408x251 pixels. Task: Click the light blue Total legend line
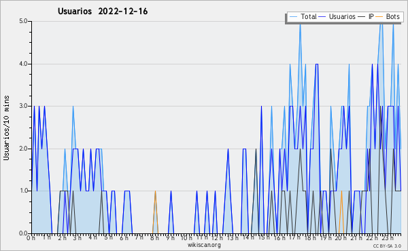click(293, 17)
